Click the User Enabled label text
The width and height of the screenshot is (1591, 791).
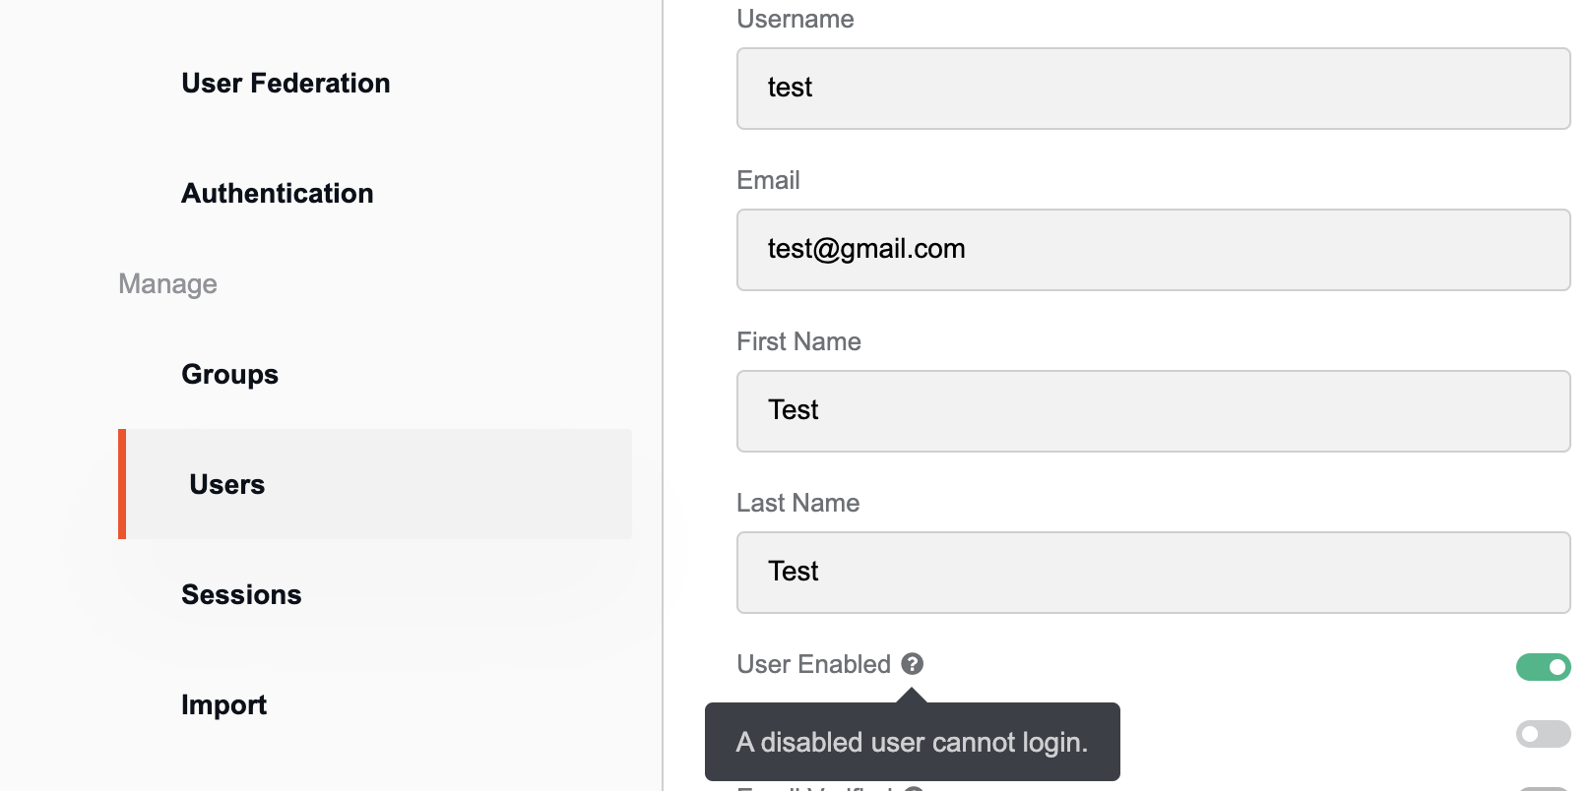tap(813, 664)
